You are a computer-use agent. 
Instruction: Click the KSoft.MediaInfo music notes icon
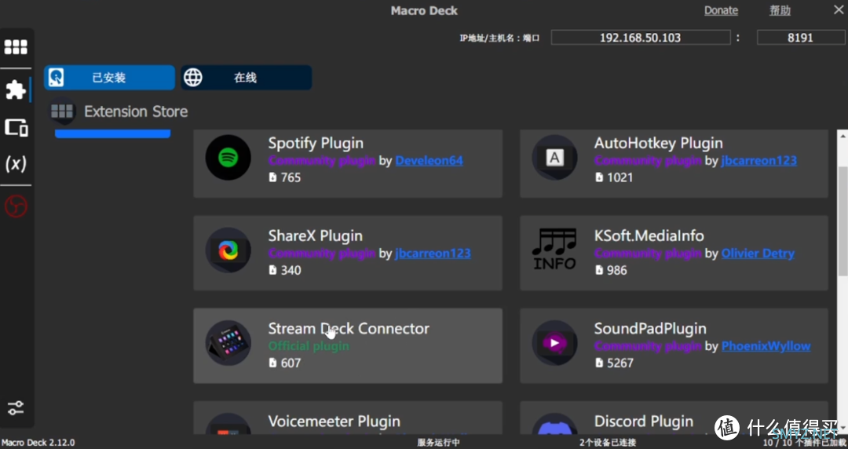coord(554,250)
